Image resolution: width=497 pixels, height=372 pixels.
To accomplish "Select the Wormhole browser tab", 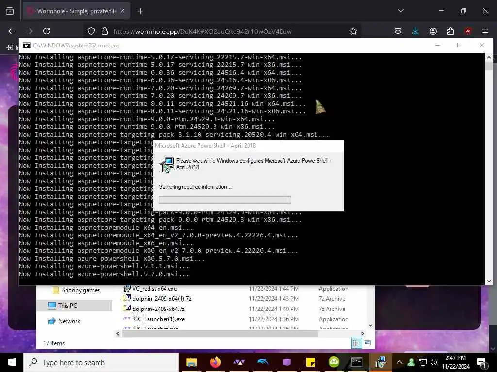I will (76, 11).
